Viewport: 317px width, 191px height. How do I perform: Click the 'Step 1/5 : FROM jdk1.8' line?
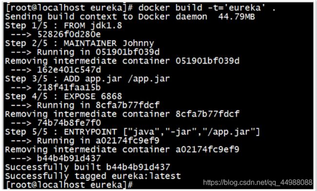[64, 26]
